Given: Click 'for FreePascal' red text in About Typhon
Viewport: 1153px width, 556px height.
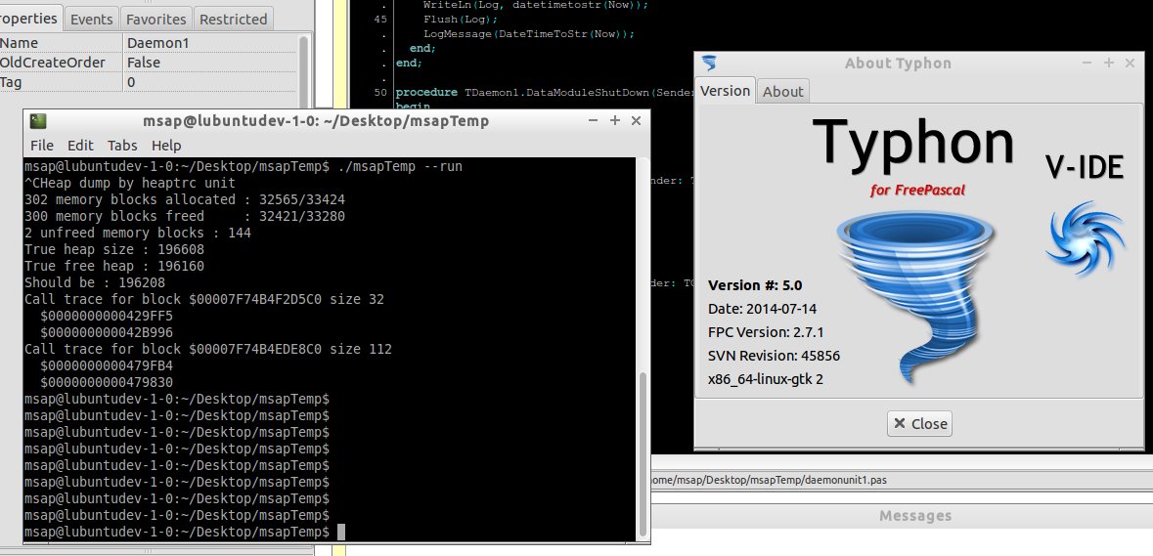Looking at the screenshot, I should point(917,191).
